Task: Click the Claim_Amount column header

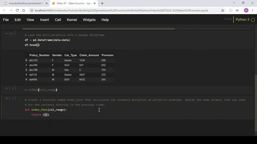Action: click(89, 55)
